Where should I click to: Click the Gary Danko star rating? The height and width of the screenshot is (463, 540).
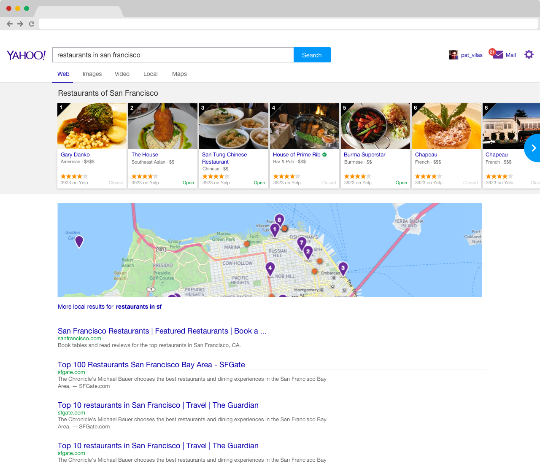pos(74,176)
